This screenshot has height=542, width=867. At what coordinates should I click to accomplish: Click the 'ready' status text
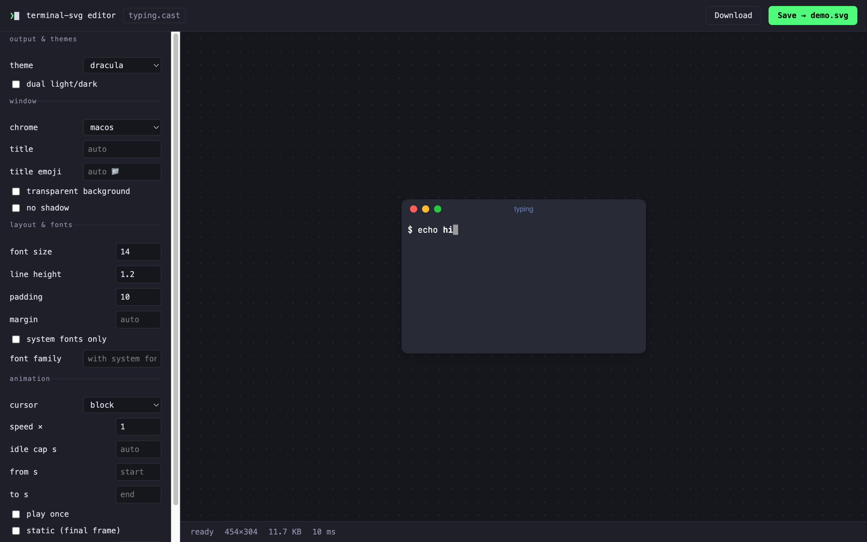(202, 531)
